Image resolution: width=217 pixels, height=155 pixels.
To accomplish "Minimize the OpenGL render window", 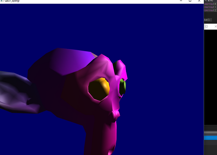I will (181, 1).
